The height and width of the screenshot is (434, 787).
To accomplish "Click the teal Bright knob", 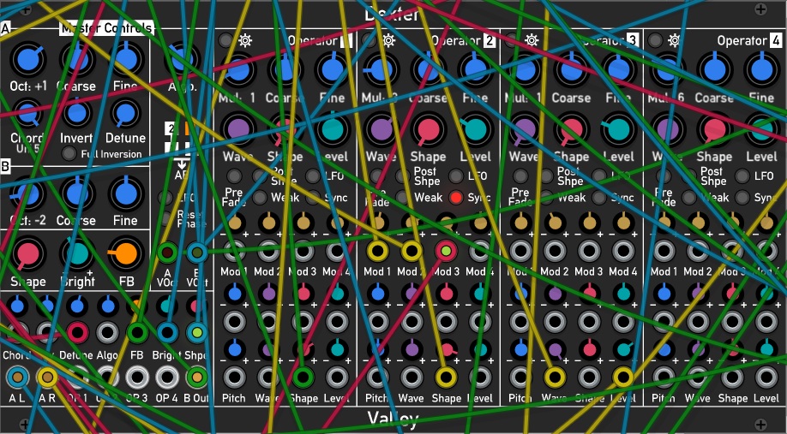I will tap(76, 254).
